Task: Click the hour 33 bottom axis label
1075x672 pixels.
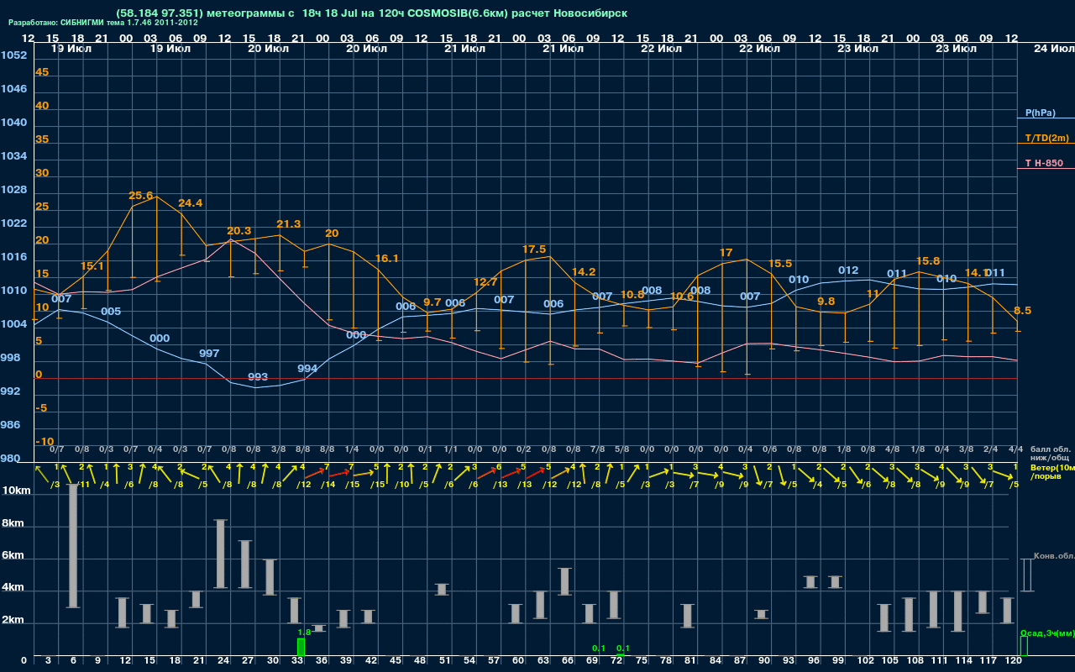Action: (297, 661)
